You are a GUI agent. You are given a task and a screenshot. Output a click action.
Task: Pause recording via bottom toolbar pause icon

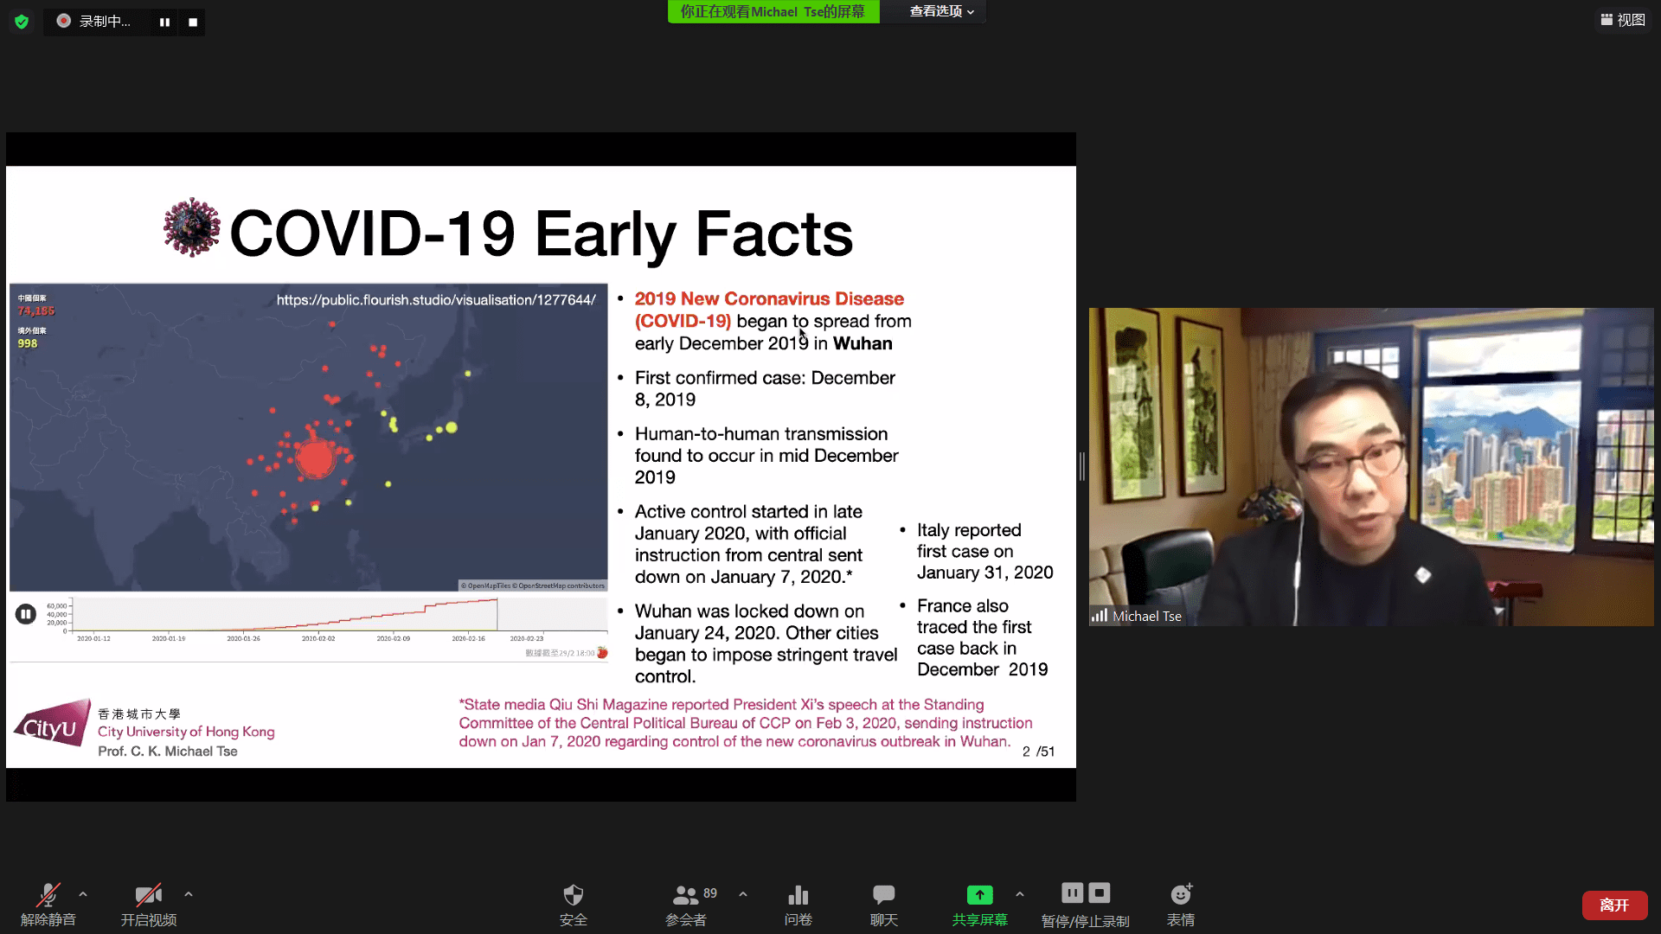coord(1072,892)
